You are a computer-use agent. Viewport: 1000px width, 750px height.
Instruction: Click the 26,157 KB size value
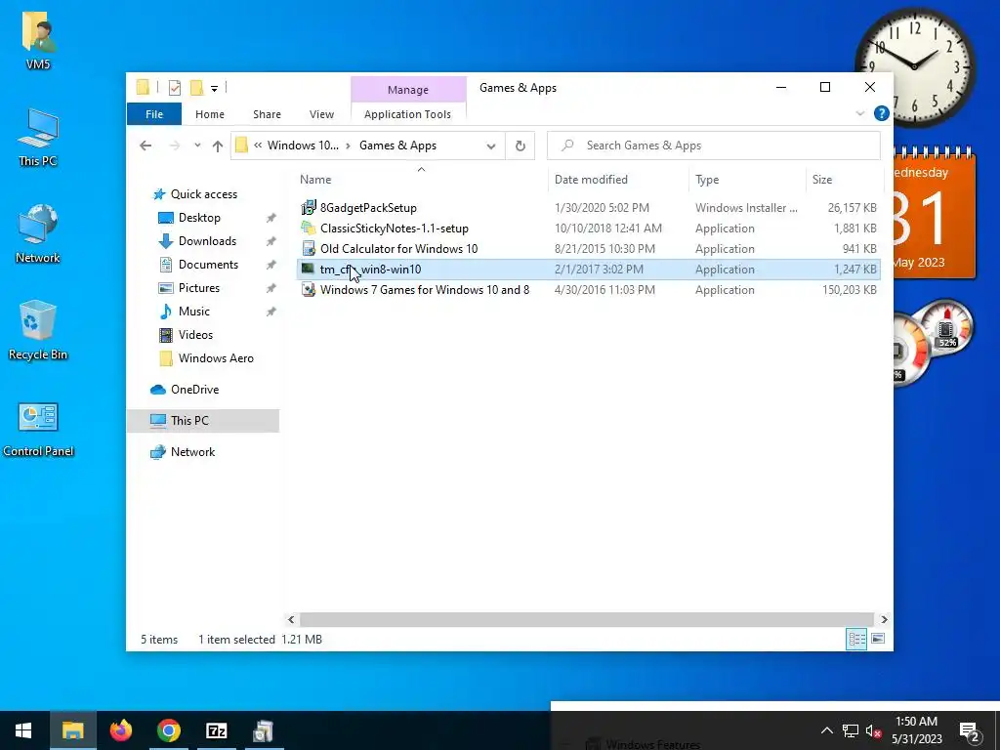click(x=852, y=208)
